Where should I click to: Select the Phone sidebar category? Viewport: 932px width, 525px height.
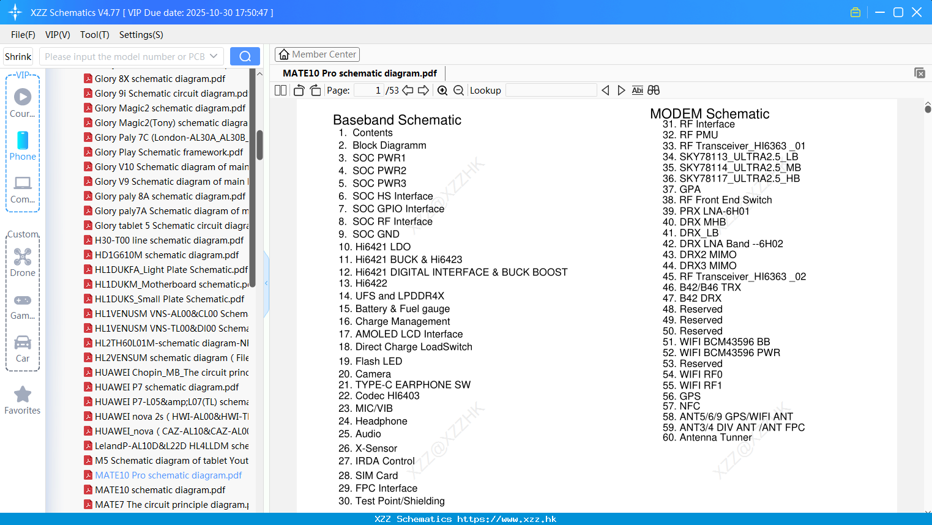pos(23,146)
